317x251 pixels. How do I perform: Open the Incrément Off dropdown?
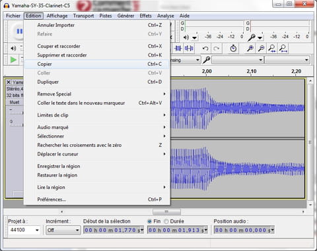point(63,230)
